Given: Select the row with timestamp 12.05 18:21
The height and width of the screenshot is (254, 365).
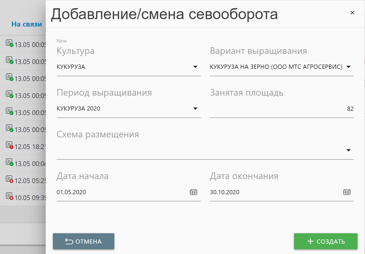Looking at the screenshot, I should [23, 146].
